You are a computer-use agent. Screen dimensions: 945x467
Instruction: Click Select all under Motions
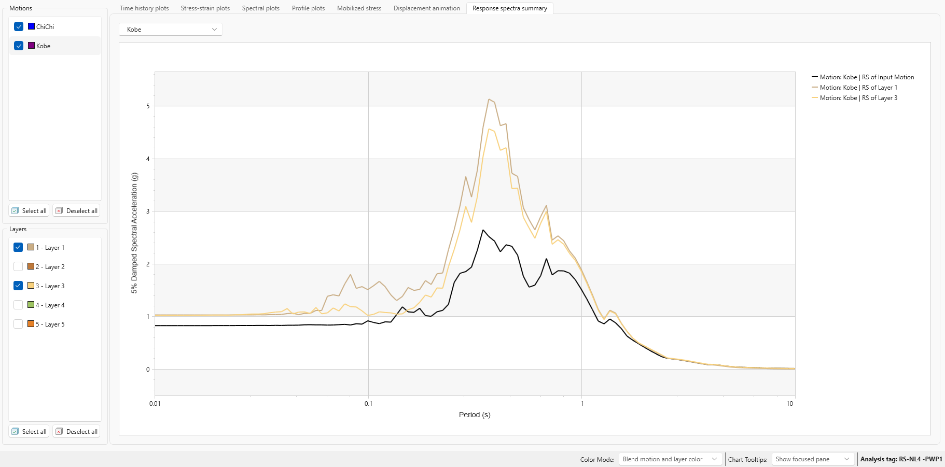point(29,211)
